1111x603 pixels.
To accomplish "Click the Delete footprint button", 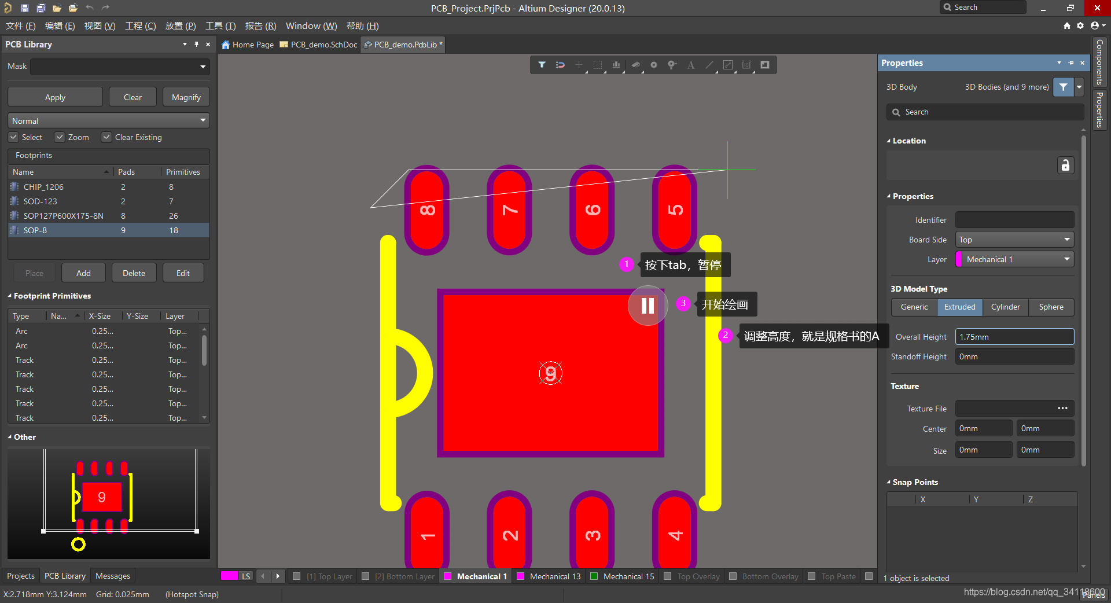I will point(134,273).
